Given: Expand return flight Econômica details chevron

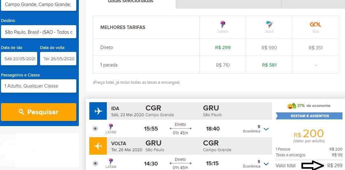Looking at the screenshot, I should point(266,164).
